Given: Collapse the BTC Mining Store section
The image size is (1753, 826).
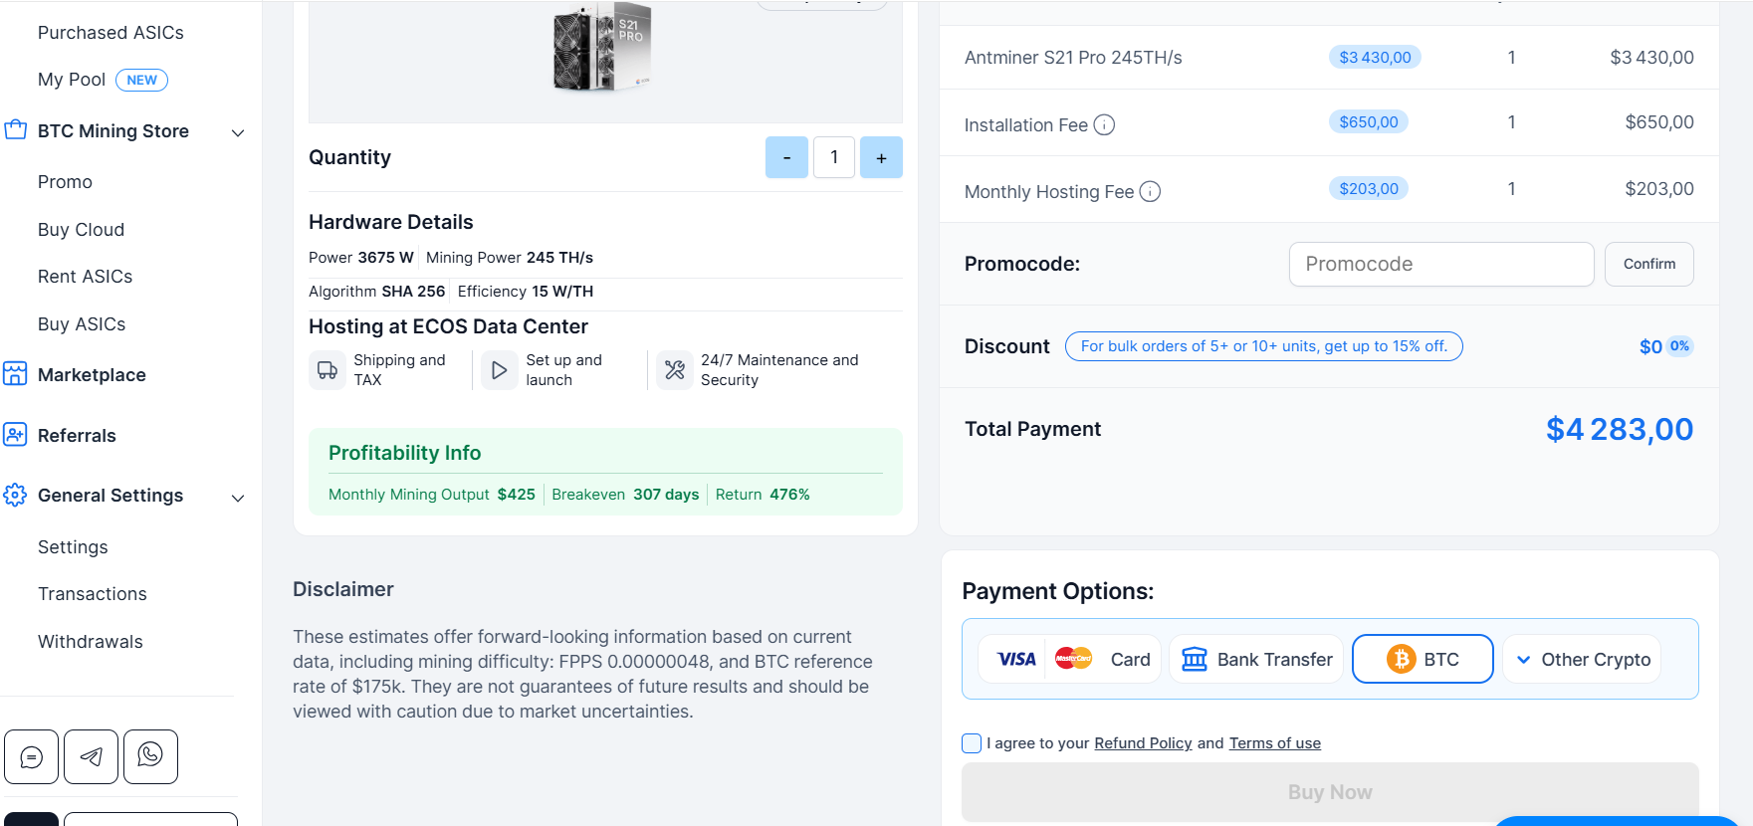Looking at the screenshot, I should [x=238, y=132].
